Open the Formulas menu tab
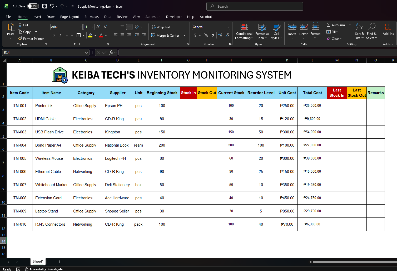 (x=92, y=17)
